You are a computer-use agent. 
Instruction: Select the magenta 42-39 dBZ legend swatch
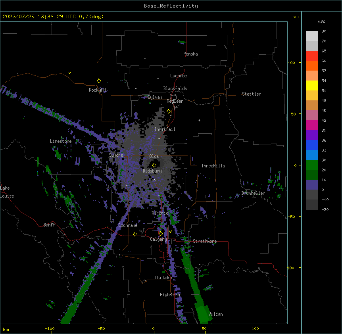(312, 125)
